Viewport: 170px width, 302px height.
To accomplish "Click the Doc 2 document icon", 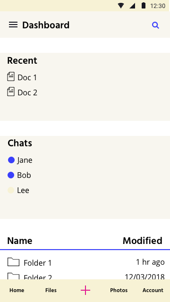I will 11,92.
